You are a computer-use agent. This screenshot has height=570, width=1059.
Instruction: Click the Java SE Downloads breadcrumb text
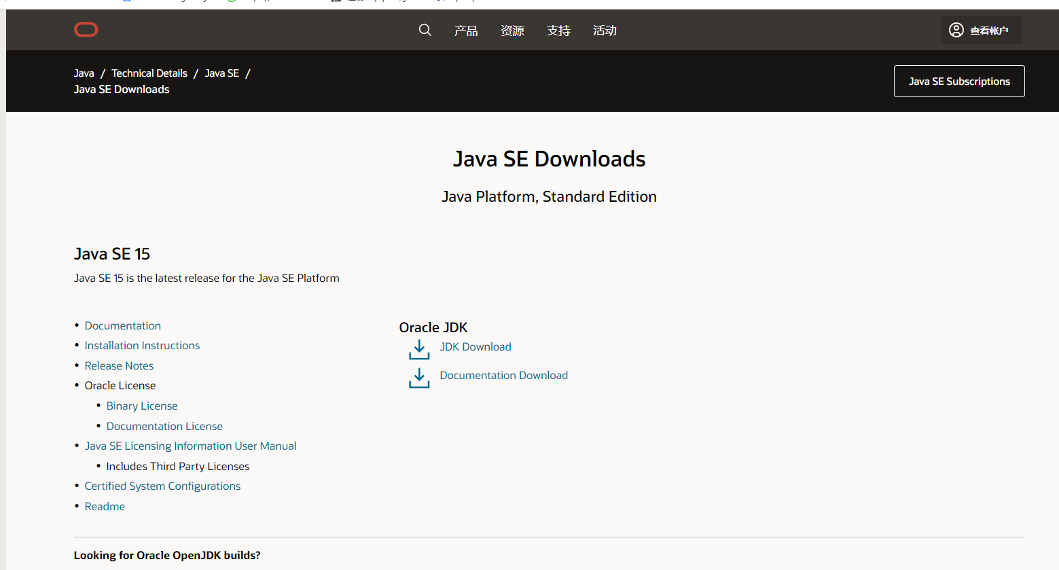pyautogui.click(x=122, y=90)
